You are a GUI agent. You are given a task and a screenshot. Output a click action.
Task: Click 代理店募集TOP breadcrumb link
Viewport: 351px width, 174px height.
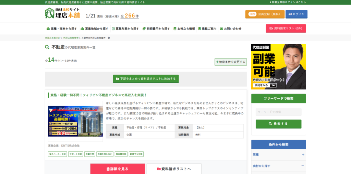52,38
